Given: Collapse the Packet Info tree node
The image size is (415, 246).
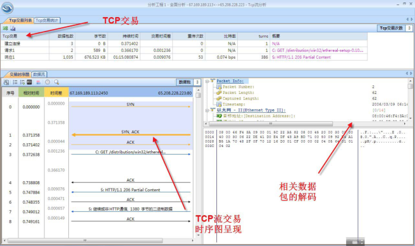Looking at the screenshot, I should coord(207,81).
